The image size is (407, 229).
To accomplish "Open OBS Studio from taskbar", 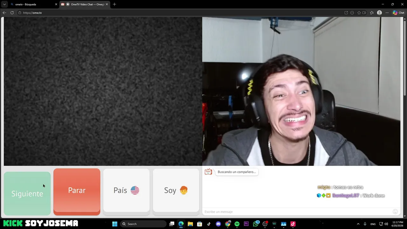I will click(x=265, y=224).
